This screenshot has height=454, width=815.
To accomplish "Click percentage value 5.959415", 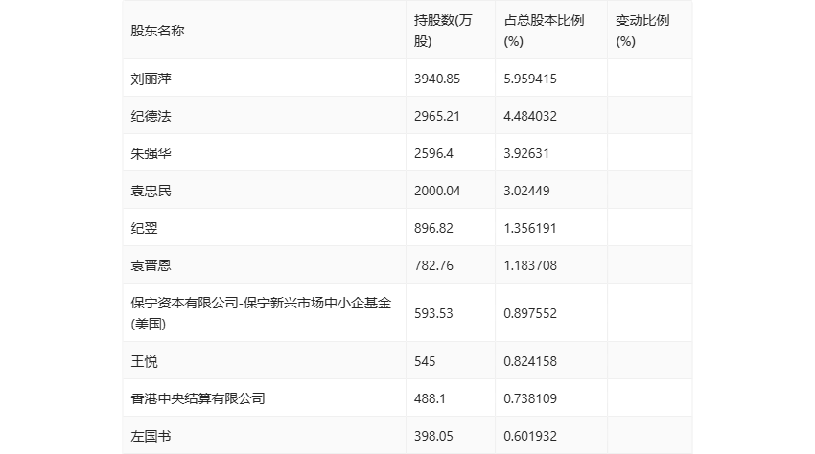I will 530,79.
